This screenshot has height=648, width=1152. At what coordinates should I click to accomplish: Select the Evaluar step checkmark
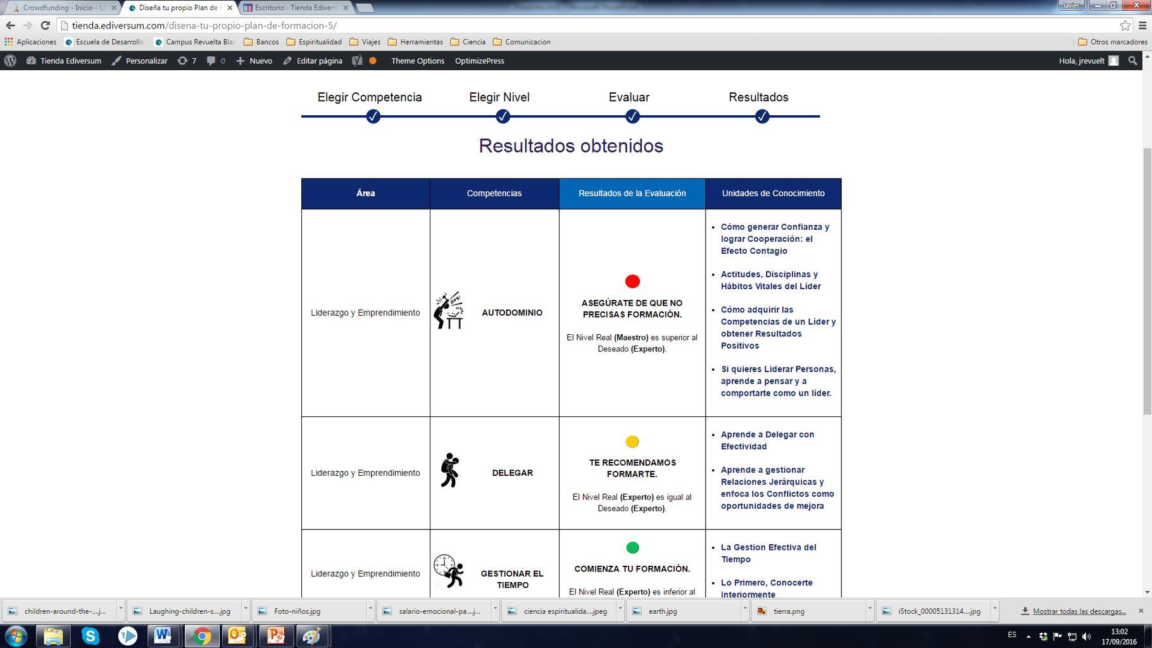(x=632, y=116)
